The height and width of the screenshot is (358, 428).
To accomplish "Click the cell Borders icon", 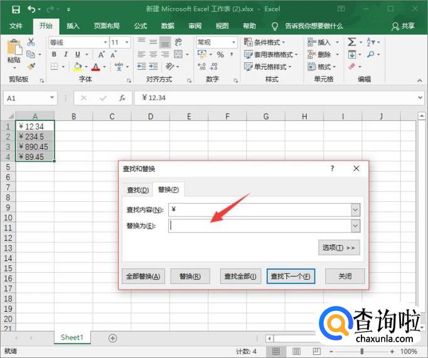I will click(55, 66).
